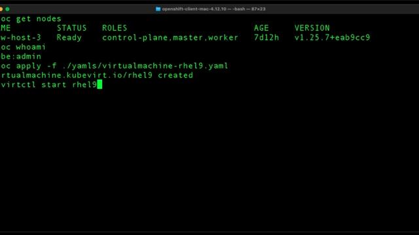
Task: Click the 'oc whoami' command line
Action: click(x=23, y=47)
